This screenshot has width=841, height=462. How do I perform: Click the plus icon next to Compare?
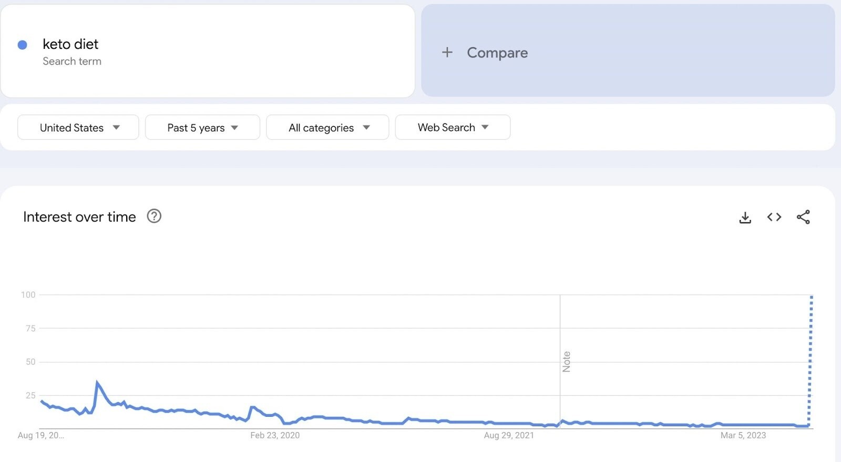pyautogui.click(x=447, y=52)
